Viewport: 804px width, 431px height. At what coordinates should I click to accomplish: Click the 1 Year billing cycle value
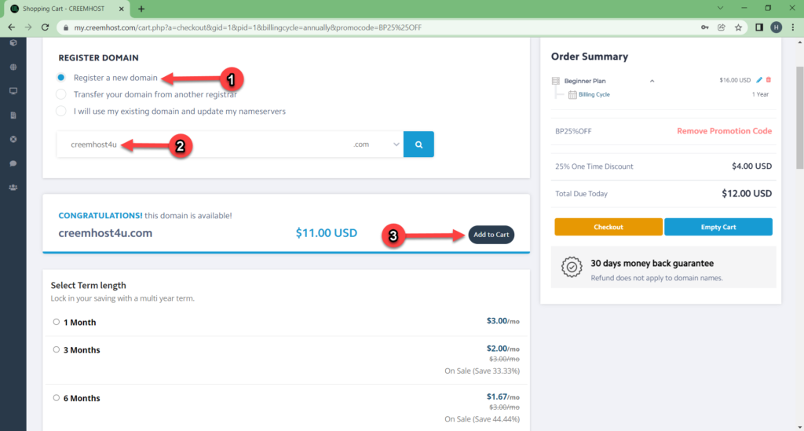(760, 94)
